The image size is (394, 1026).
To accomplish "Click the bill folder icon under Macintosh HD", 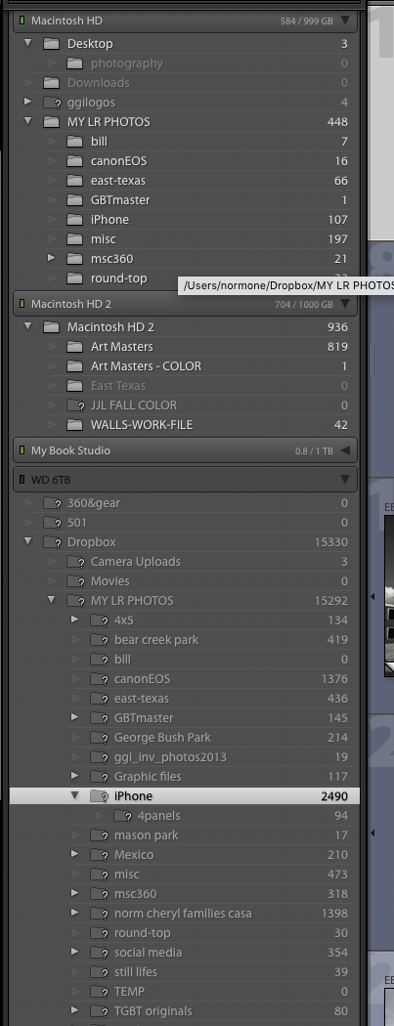I will 74,142.
